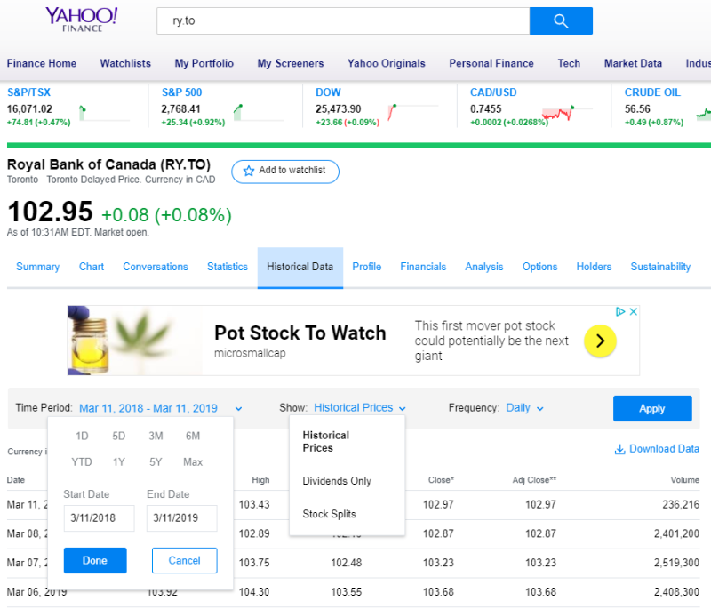
Task: Click the Start Date input field
Action: click(x=99, y=518)
